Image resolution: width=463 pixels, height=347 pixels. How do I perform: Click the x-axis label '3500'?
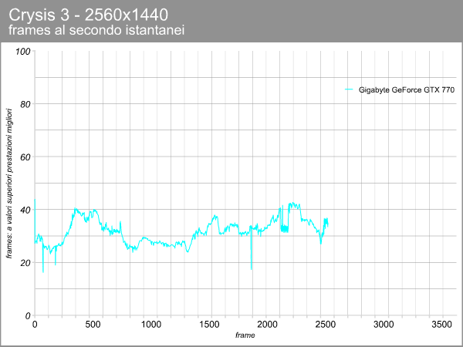click(x=441, y=325)
